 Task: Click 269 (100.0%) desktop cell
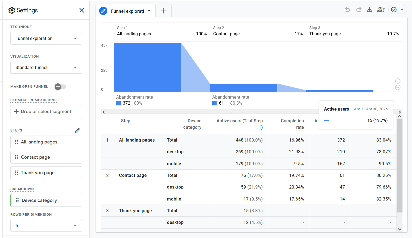click(249, 152)
